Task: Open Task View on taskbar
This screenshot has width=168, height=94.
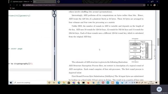Action: [x=54, y=83]
